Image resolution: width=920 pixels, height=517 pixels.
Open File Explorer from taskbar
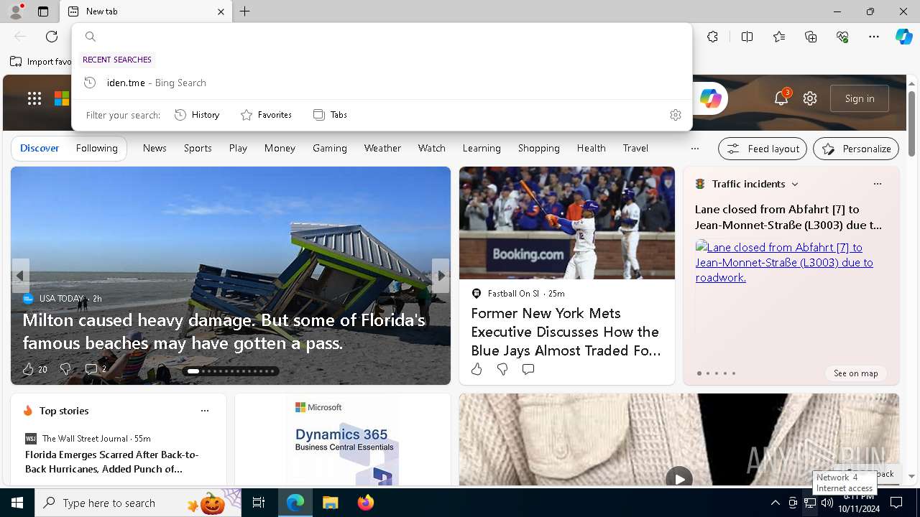(x=331, y=503)
